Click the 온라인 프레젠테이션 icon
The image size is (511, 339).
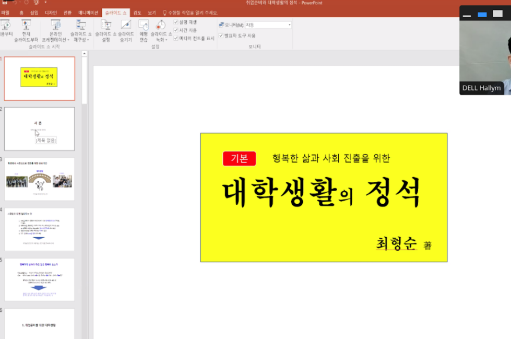55,25
